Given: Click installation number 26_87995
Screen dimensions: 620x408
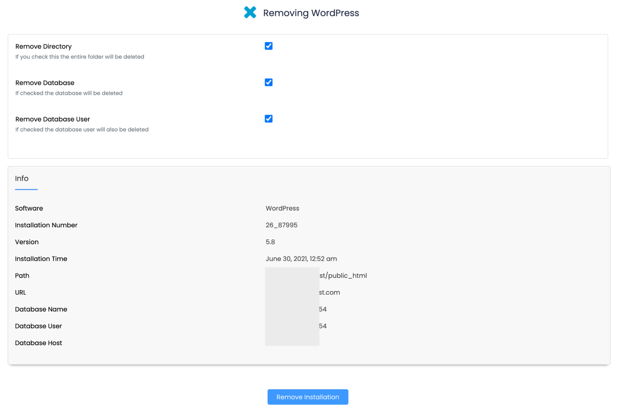Looking at the screenshot, I should (x=281, y=225).
